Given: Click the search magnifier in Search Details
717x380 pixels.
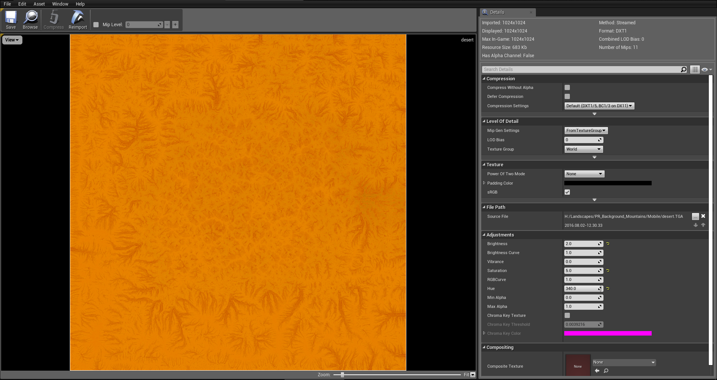Looking at the screenshot, I should pyautogui.click(x=683, y=69).
